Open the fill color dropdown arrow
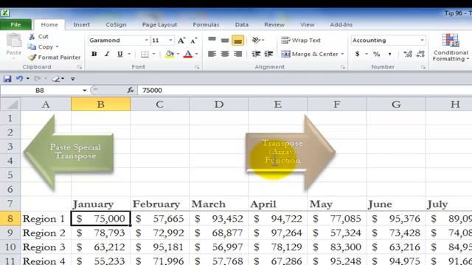The height and width of the screenshot is (265, 472). click(178, 54)
